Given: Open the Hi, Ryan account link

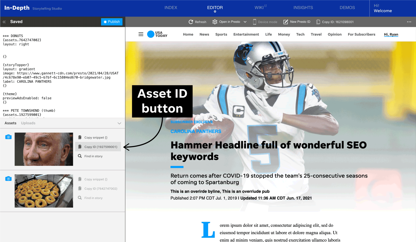Looking at the screenshot, I should coord(391,34).
